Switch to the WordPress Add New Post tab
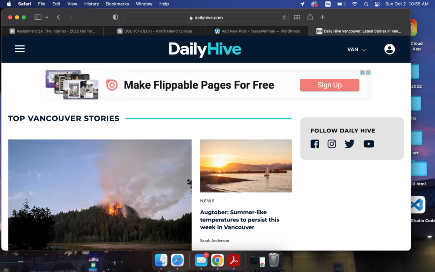Viewport: 435px width, 272px height. point(257,31)
